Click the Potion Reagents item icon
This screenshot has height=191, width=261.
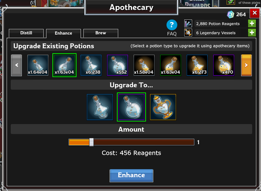click(x=188, y=23)
